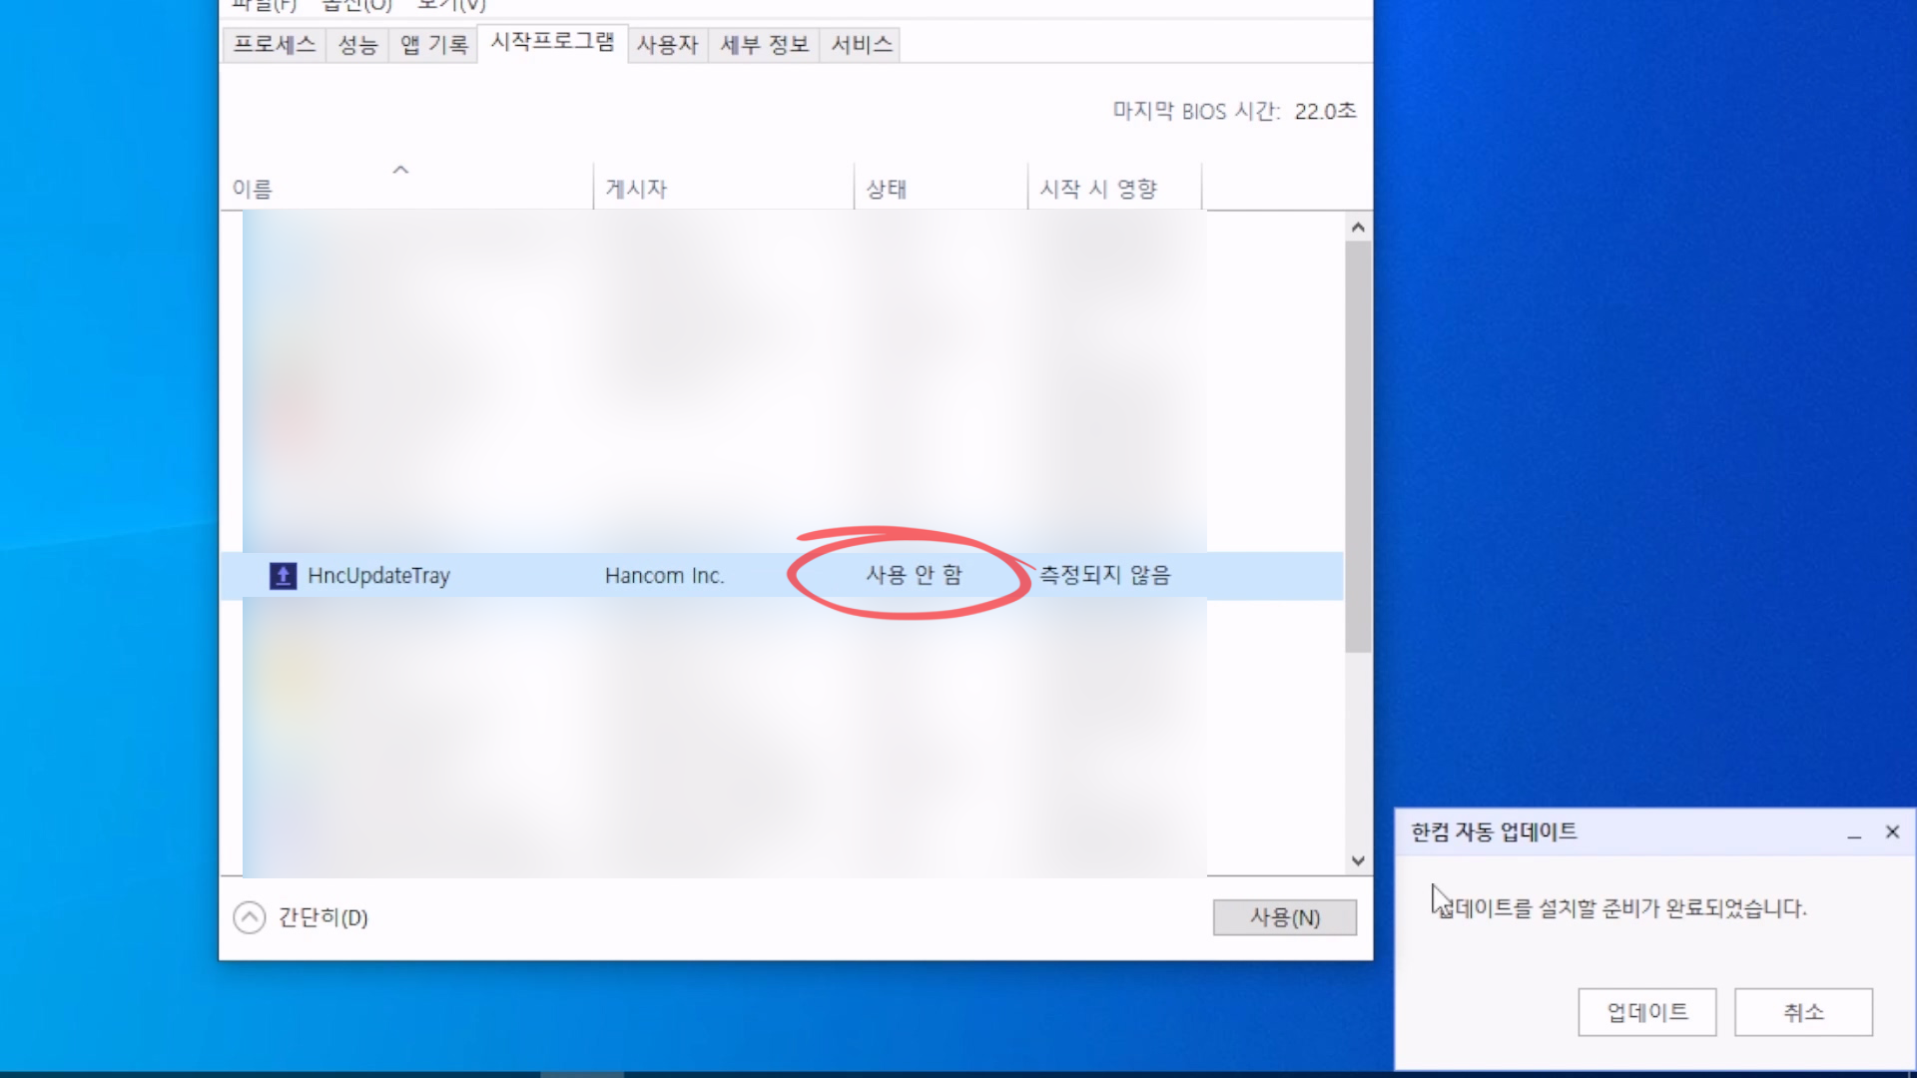1917x1078 pixels.
Task: Close the 한컴 자동 업데이트 popup
Action: [1892, 832]
